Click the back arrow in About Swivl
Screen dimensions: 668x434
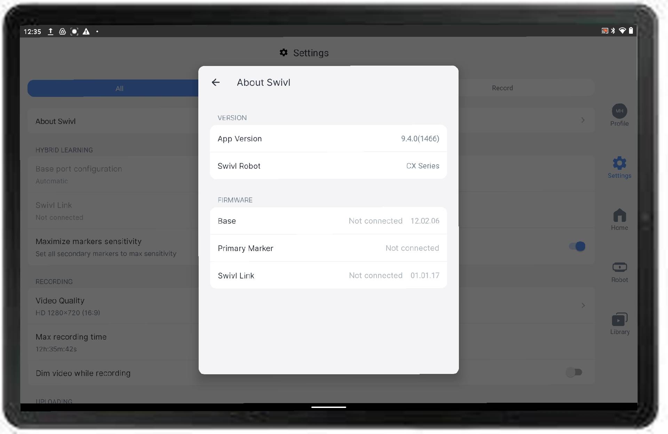click(216, 82)
